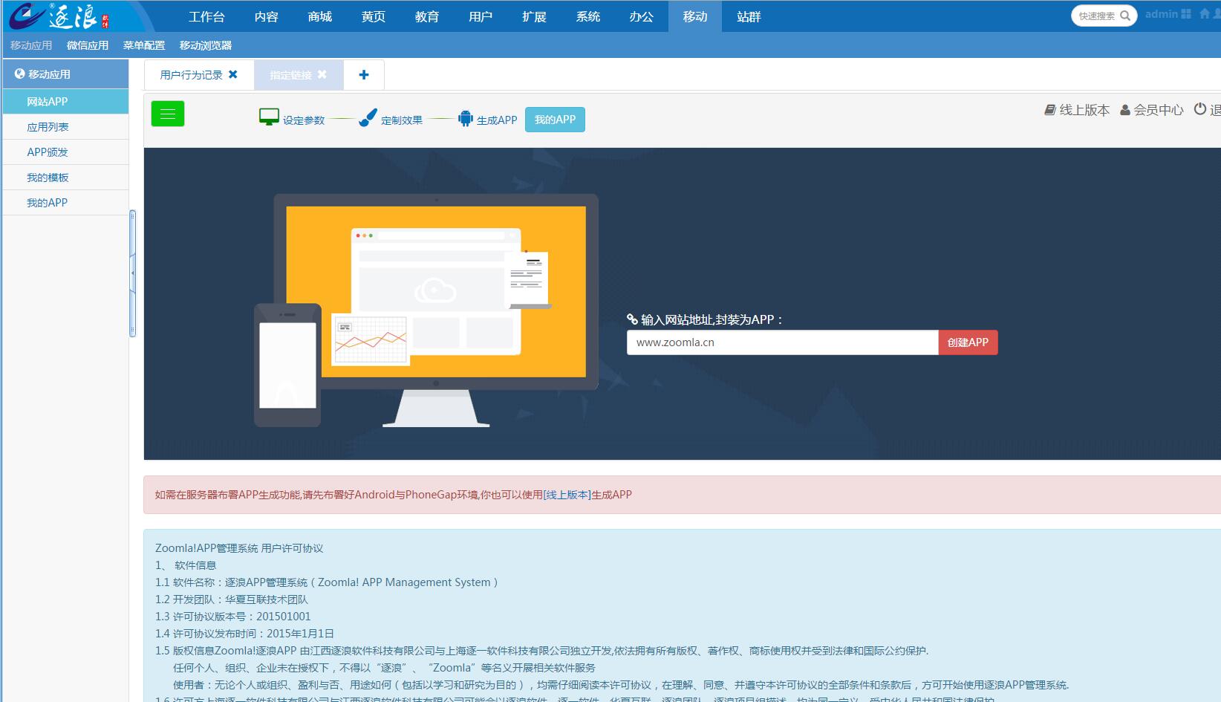Screen dimensions: 1221x702
Task: Select 网站APP in the sidebar
Action: pyautogui.click(x=65, y=102)
